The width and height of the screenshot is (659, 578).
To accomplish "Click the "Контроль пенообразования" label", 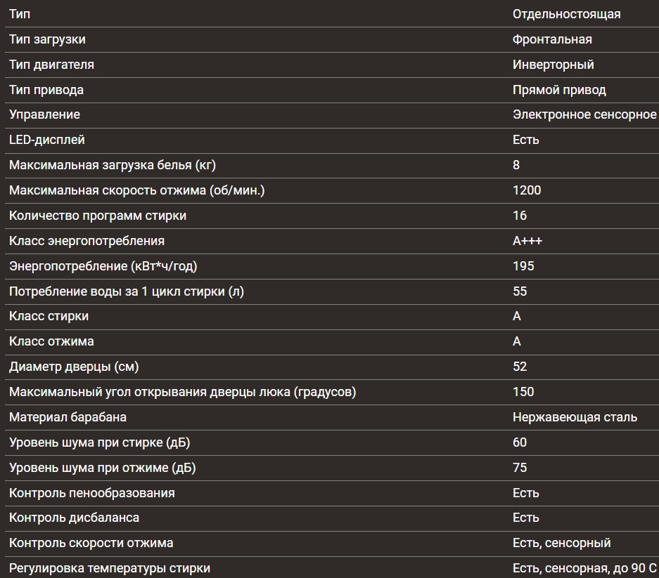I will tap(92, 493).
